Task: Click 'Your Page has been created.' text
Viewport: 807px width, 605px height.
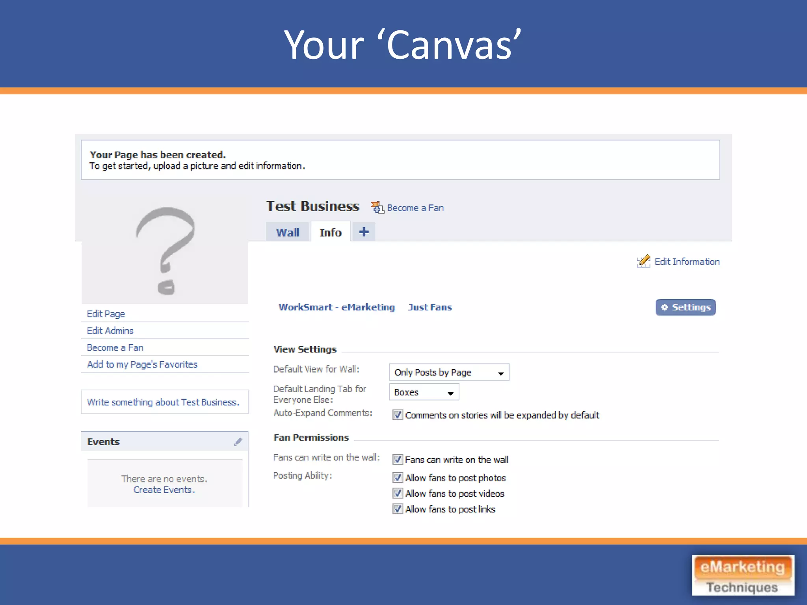Action: coord(158,155)
